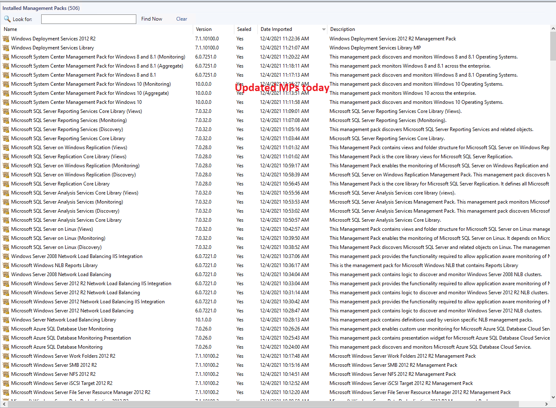Click the Find Now button
Viewport: 556px width, 408px height.
tap(152, 19)
